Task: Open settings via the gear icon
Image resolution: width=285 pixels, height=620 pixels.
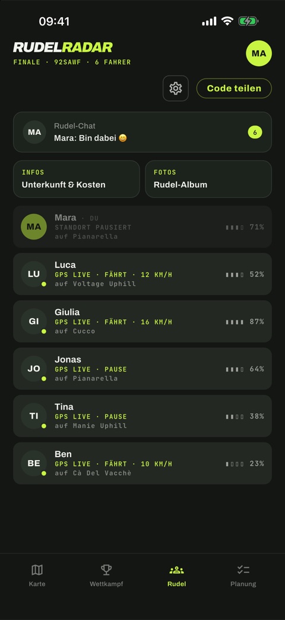Action: click(176, 88)
